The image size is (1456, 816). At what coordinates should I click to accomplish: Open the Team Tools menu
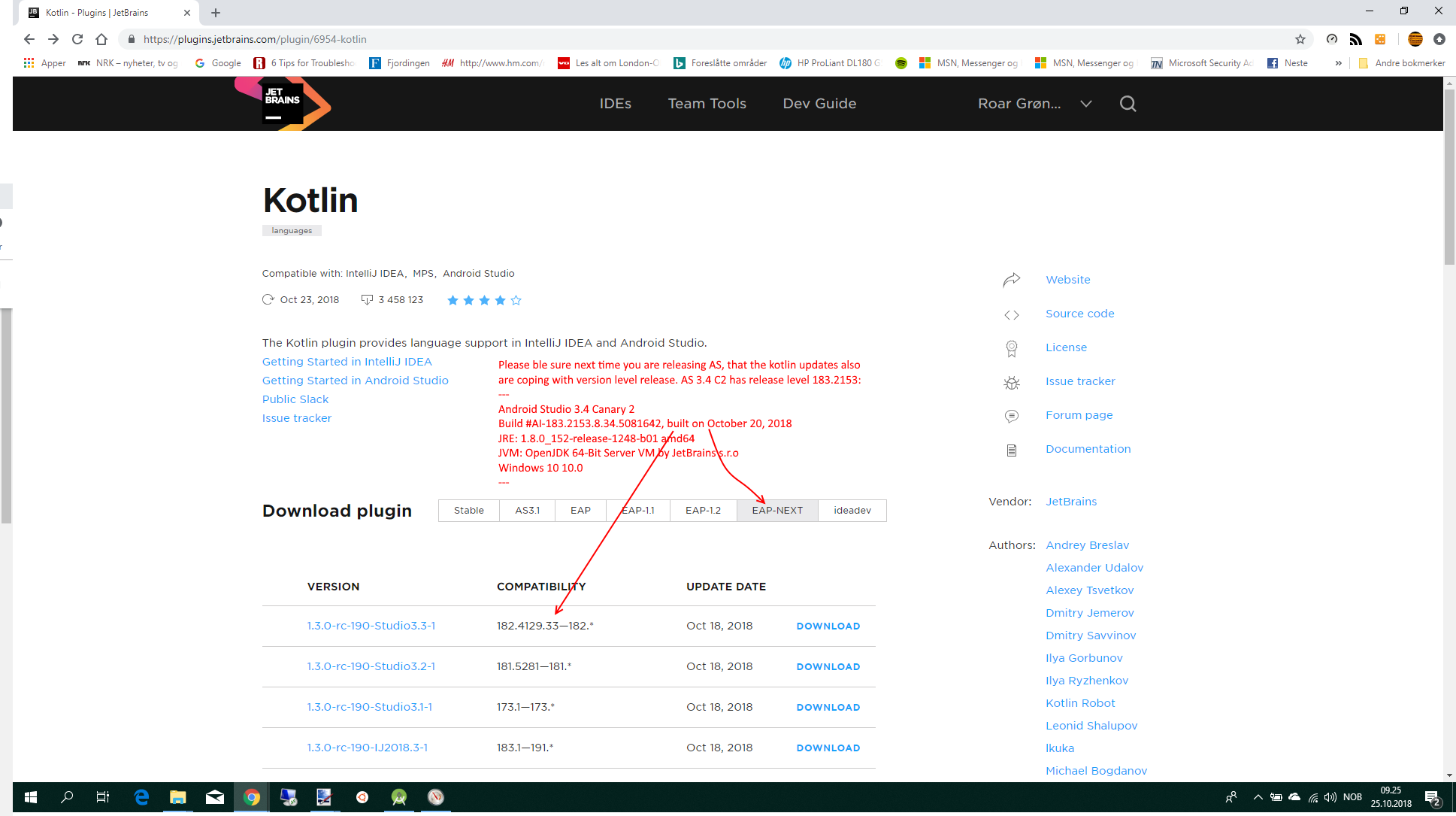point(707,104)
